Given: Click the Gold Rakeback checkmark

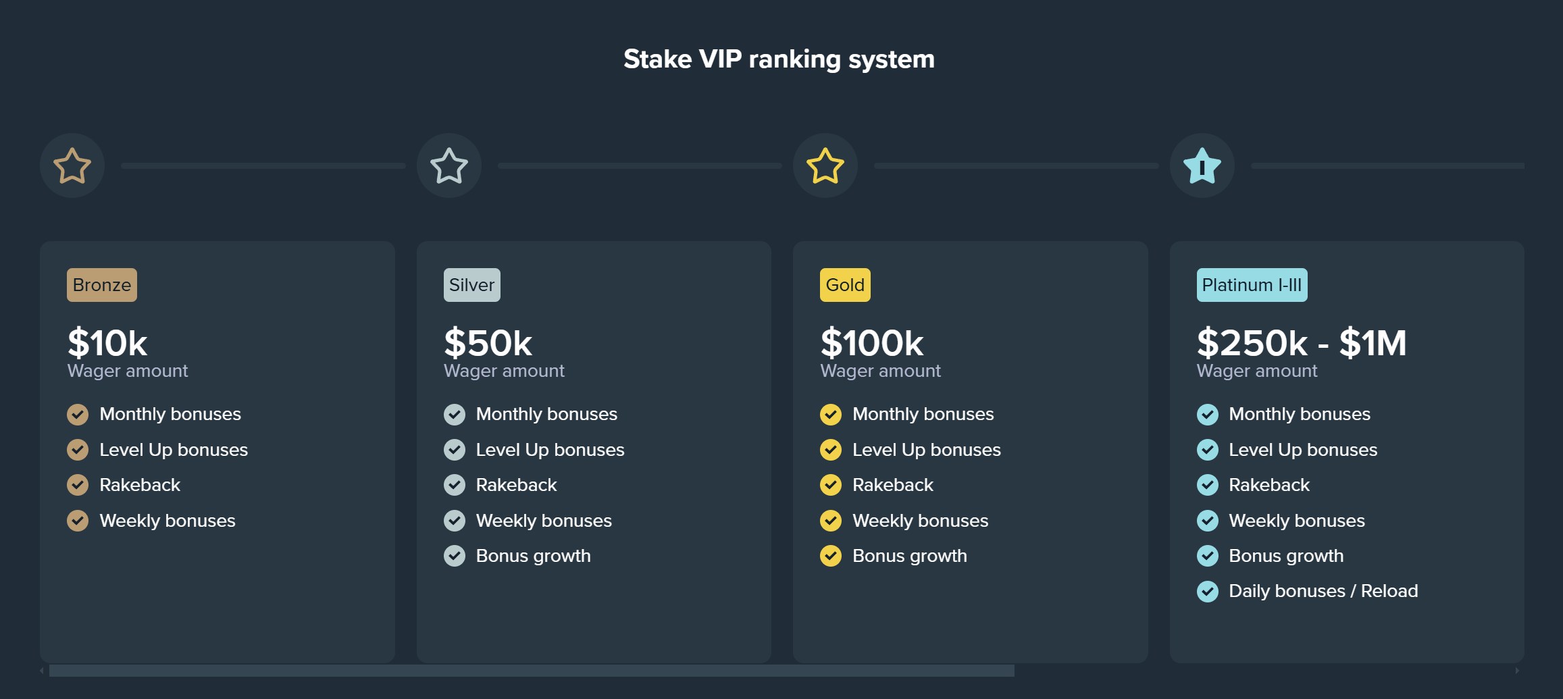Looking at the screenshot, I should point(831,485).
